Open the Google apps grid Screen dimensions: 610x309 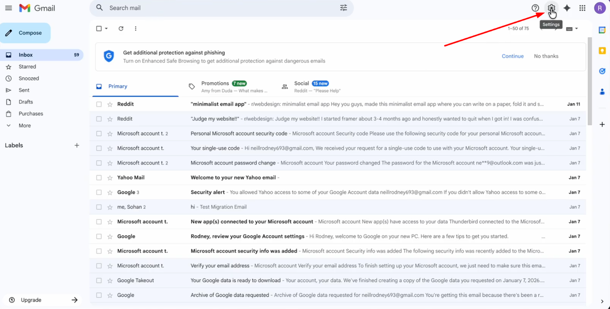[x=582, y=8]
